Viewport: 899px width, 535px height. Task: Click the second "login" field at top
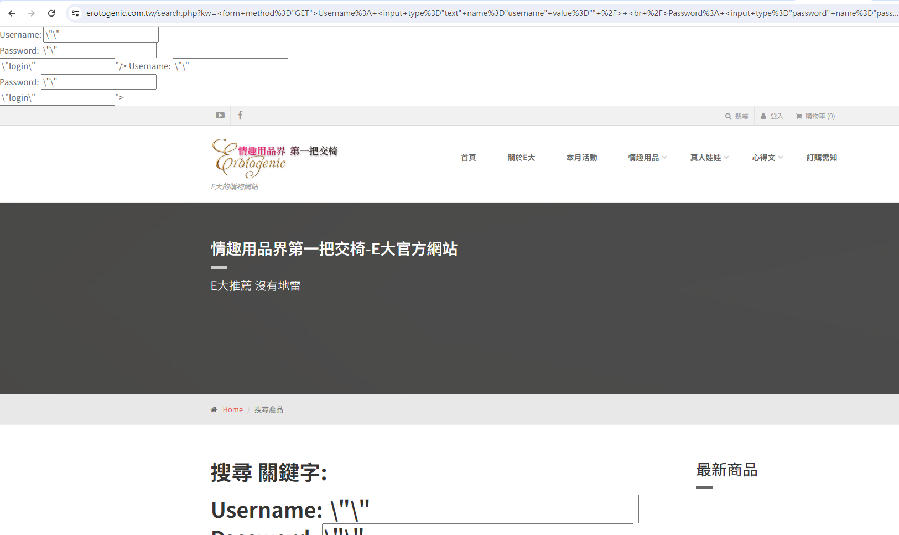point(58,98)
